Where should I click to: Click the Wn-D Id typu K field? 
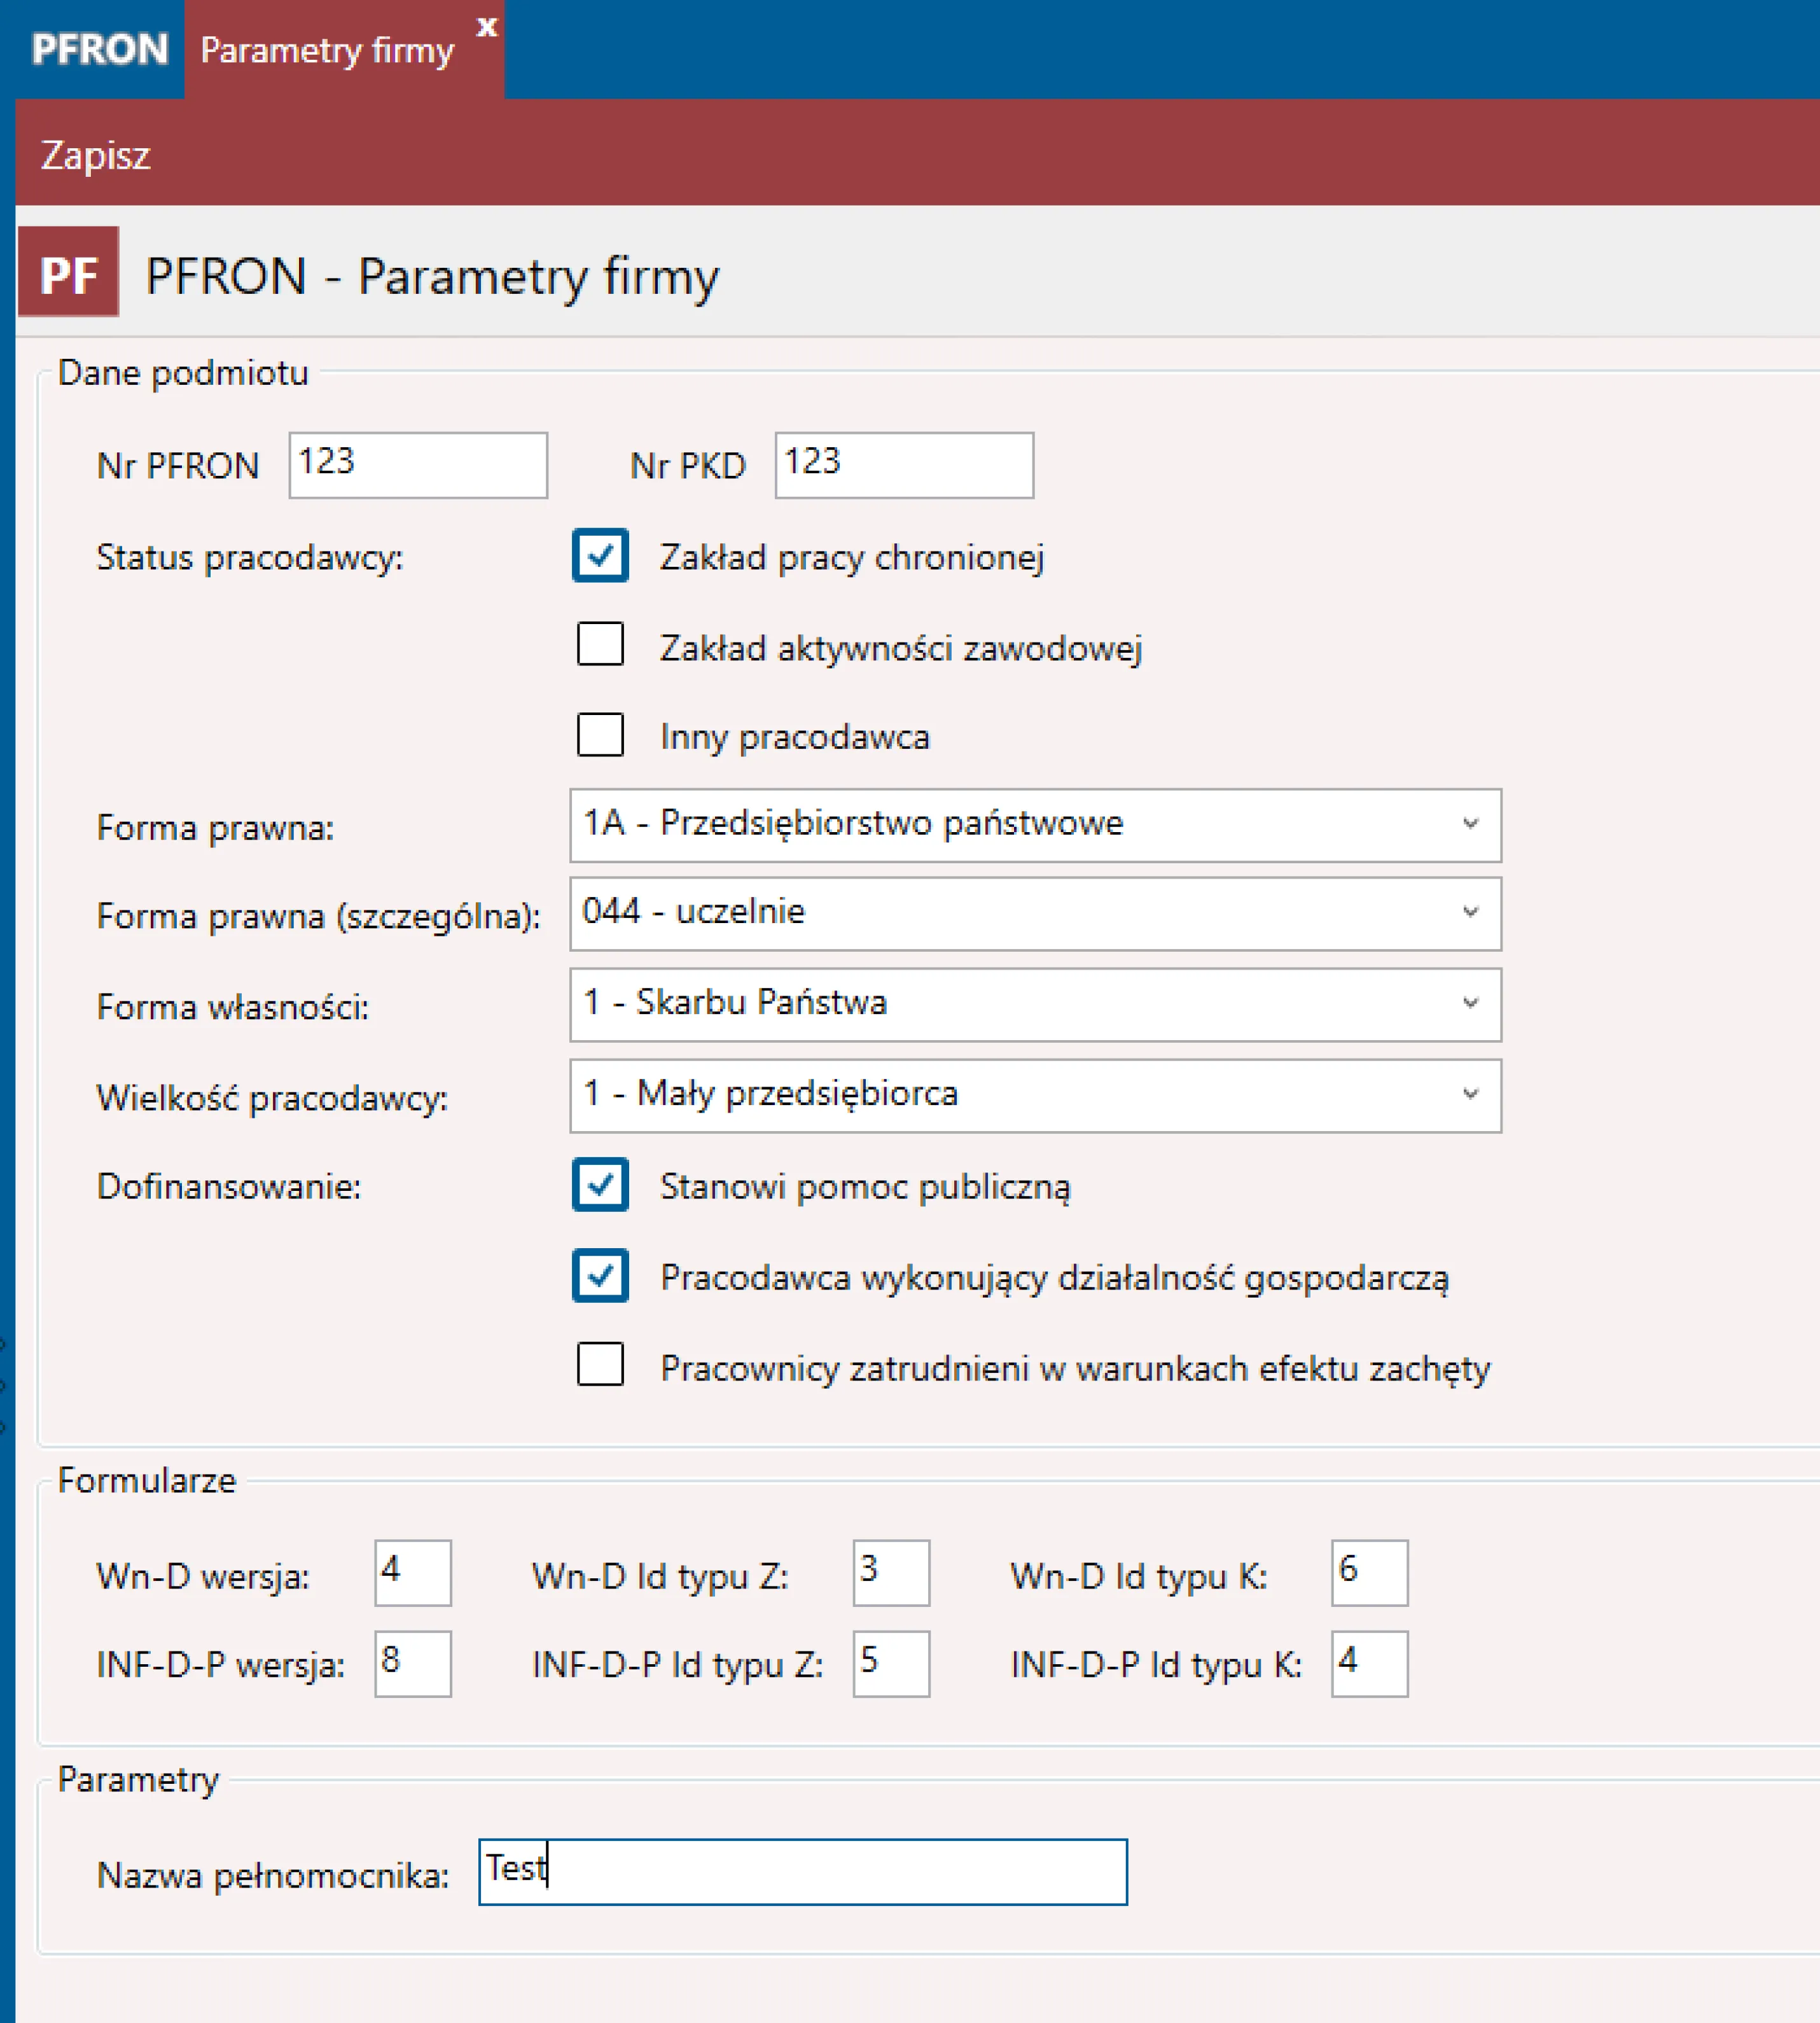click(1369, 1573)
